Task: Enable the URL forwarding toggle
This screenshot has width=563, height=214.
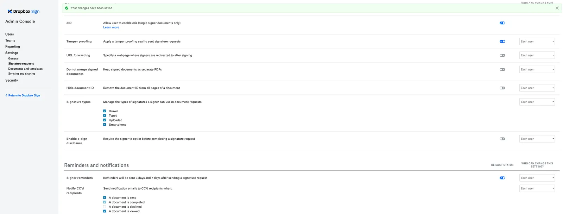Action: coord(502,55)
